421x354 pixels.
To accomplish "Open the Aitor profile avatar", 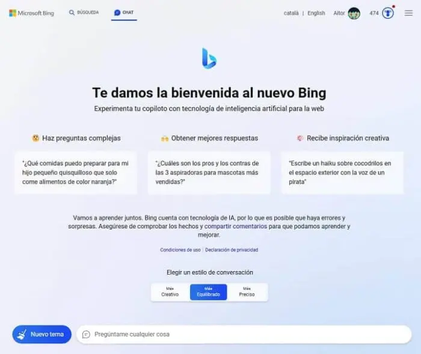I will pyautogui.click(x=354, y=13).
